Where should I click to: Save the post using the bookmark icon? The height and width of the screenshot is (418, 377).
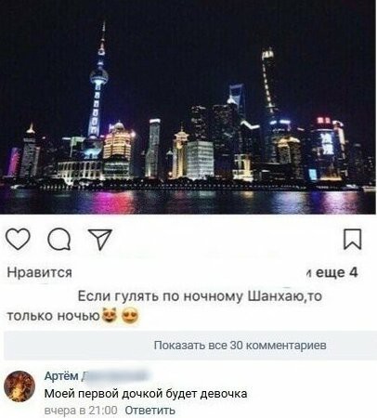point(353,239)
